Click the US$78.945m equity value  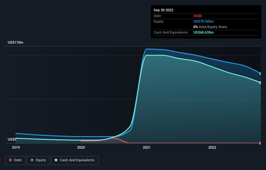coord(203,21)
